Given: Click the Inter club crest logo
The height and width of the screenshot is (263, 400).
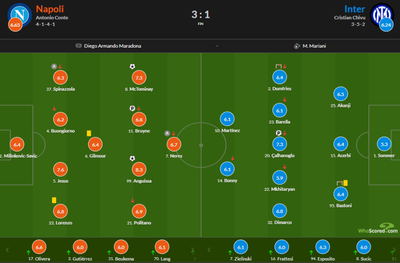Looking at the screenshot, I should tap(381, 15).
